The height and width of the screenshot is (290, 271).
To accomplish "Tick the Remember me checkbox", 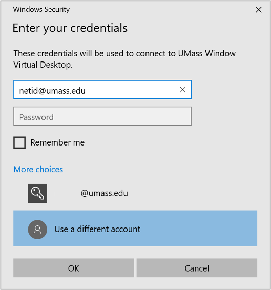I will click(19, 142).
